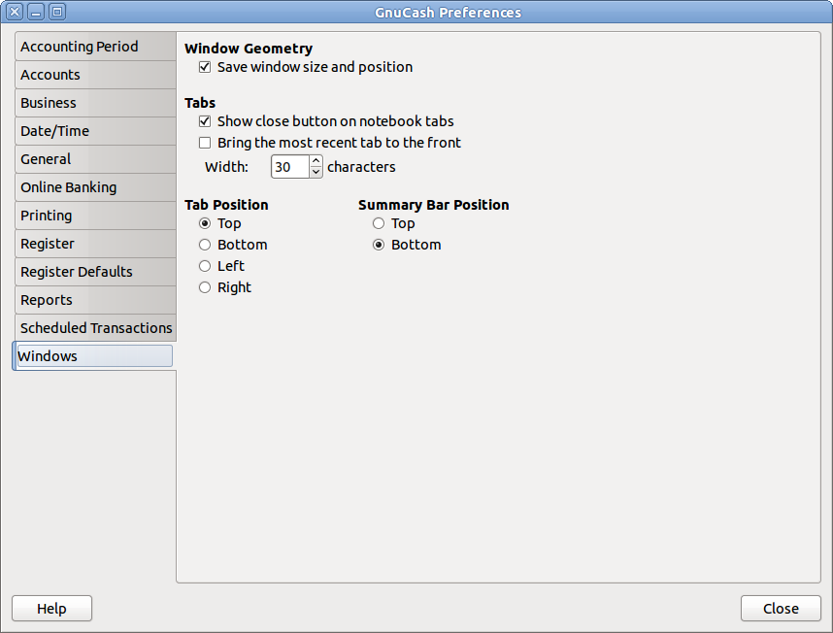Open Scheduled Transactions preferences
Screen dimensions: 833x633
tap(95, 328)
